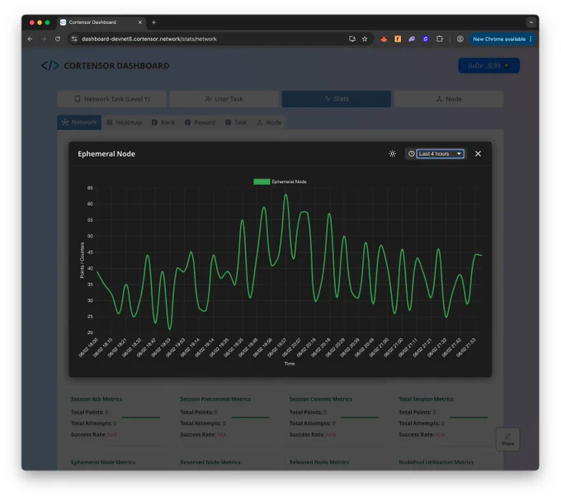561x499 pixels.
Task: Click the chart's highest peak above 60
Action: (285, 195)
